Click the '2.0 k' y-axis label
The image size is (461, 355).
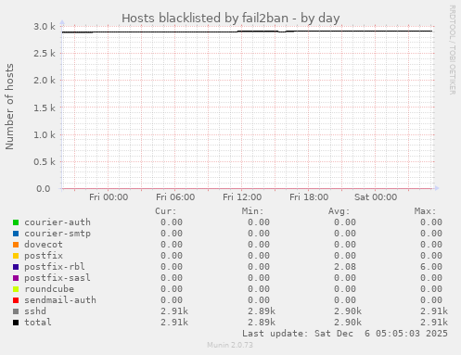click(x=45, y=81)
